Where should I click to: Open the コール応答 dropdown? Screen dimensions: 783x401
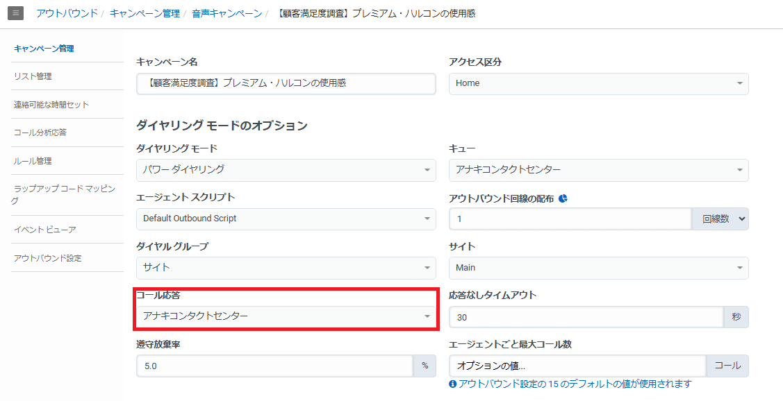[x=286, y=316]
